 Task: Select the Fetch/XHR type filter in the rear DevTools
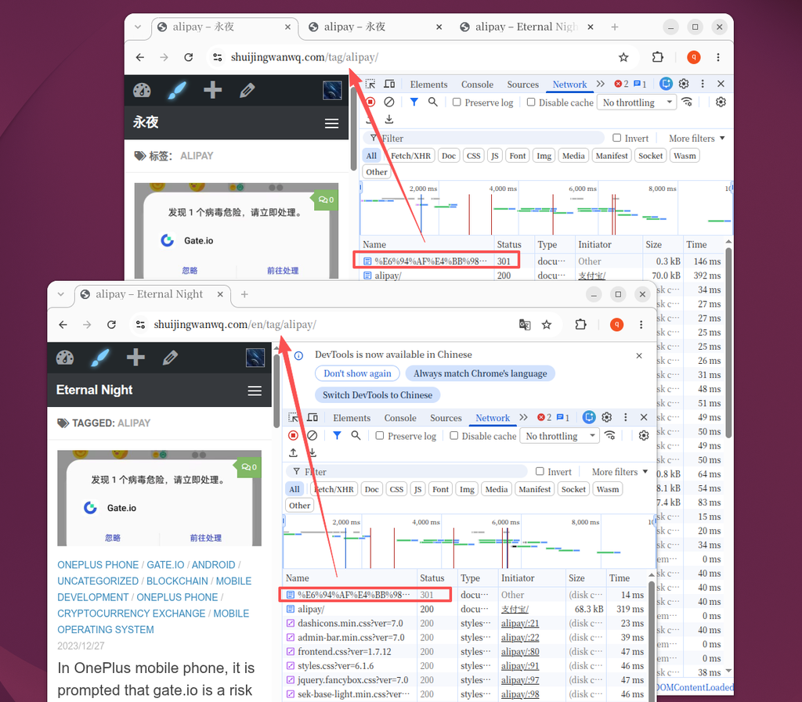410,156
